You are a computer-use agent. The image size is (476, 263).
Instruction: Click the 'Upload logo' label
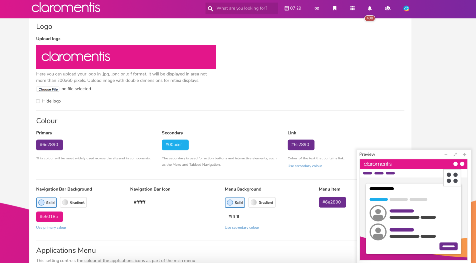(48, 39)
